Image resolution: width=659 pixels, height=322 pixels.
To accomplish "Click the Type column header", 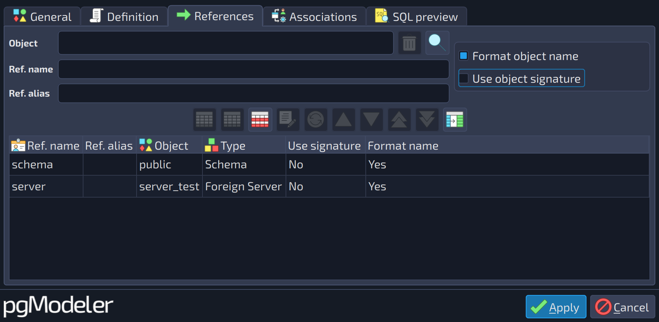I will coord(244,146).
